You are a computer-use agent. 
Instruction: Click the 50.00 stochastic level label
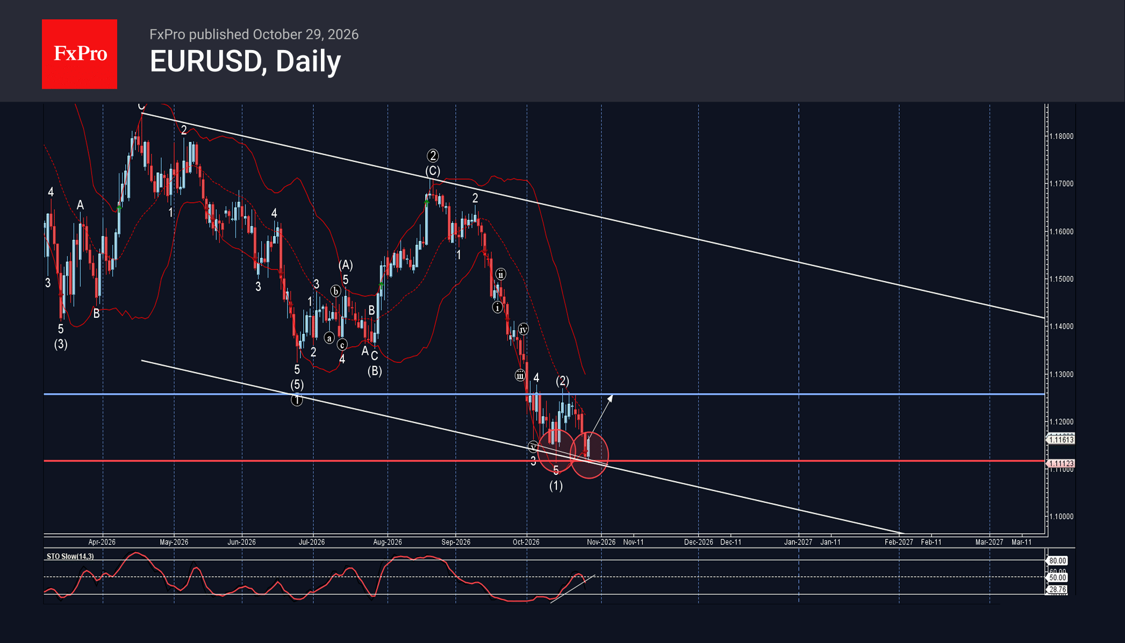pos(1057,577)
